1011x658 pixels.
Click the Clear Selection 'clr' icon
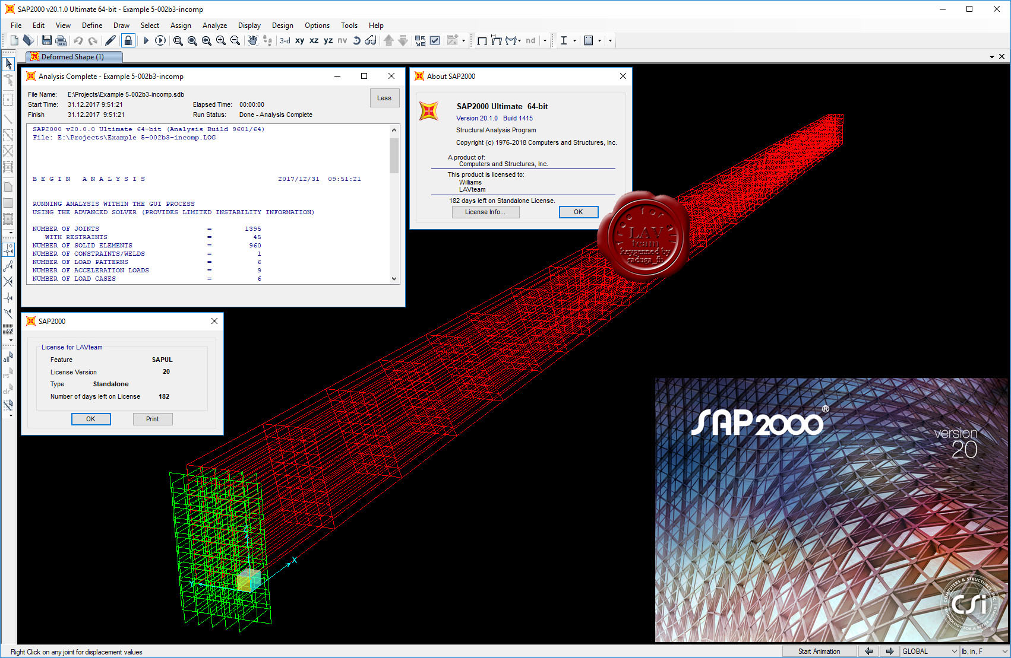(8, 390)
